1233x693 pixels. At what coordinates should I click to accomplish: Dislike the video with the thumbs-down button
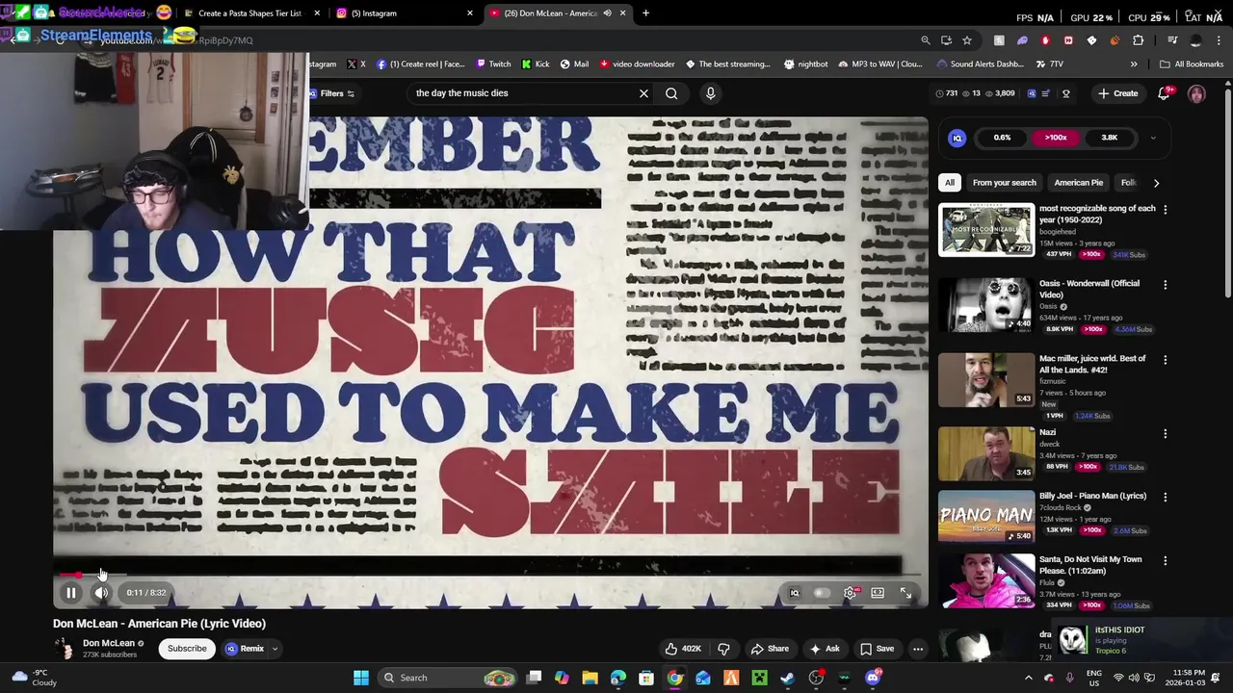[723, 649]
